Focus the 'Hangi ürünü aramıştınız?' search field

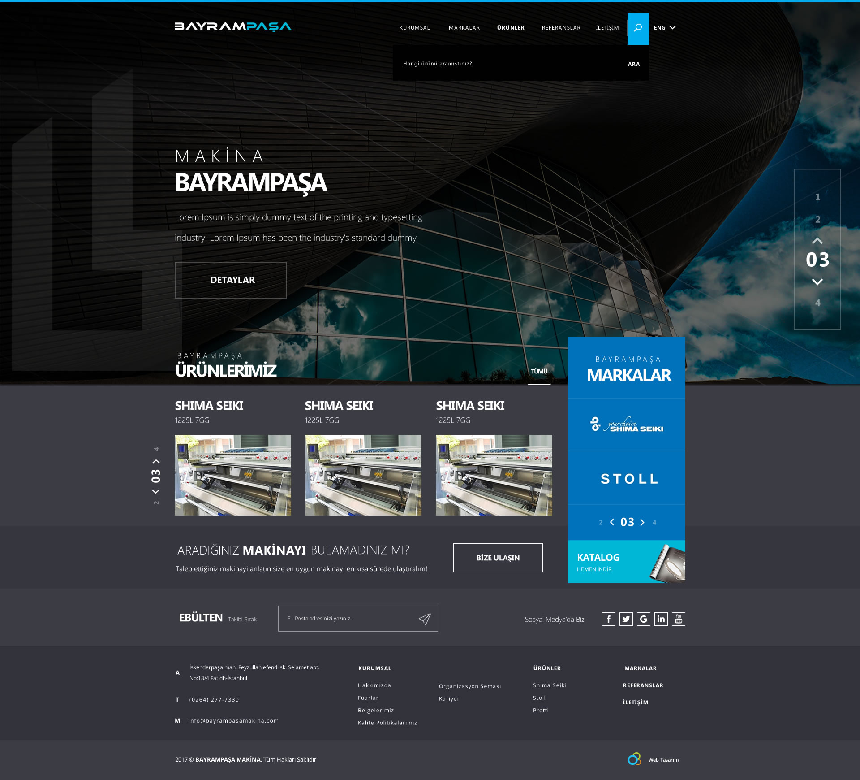[506, 64]
